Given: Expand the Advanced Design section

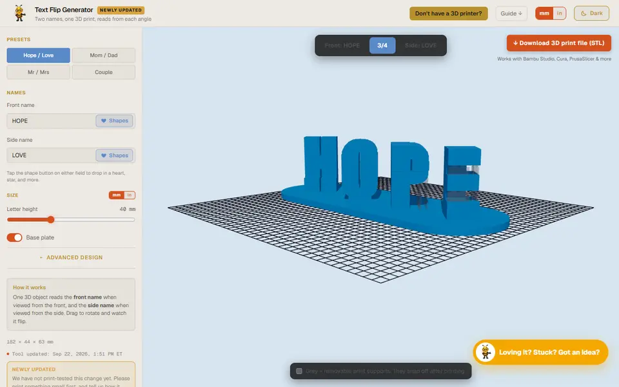Looking at the screenshot, I should pyautogui.click(x=71, y=257).
